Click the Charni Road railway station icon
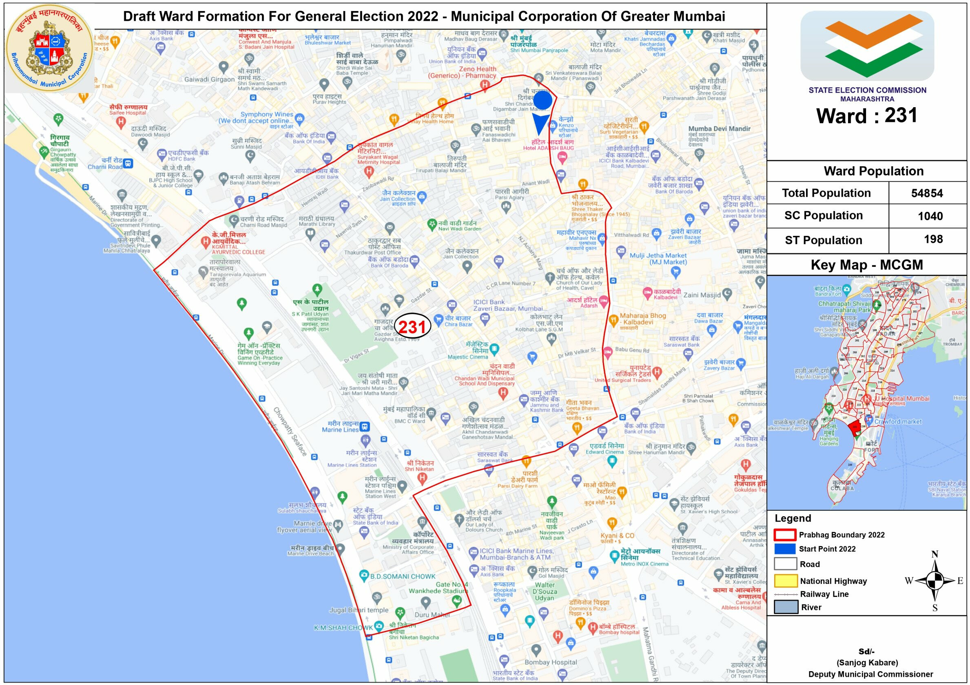This screenshot has width=970, height=685. 128,163
